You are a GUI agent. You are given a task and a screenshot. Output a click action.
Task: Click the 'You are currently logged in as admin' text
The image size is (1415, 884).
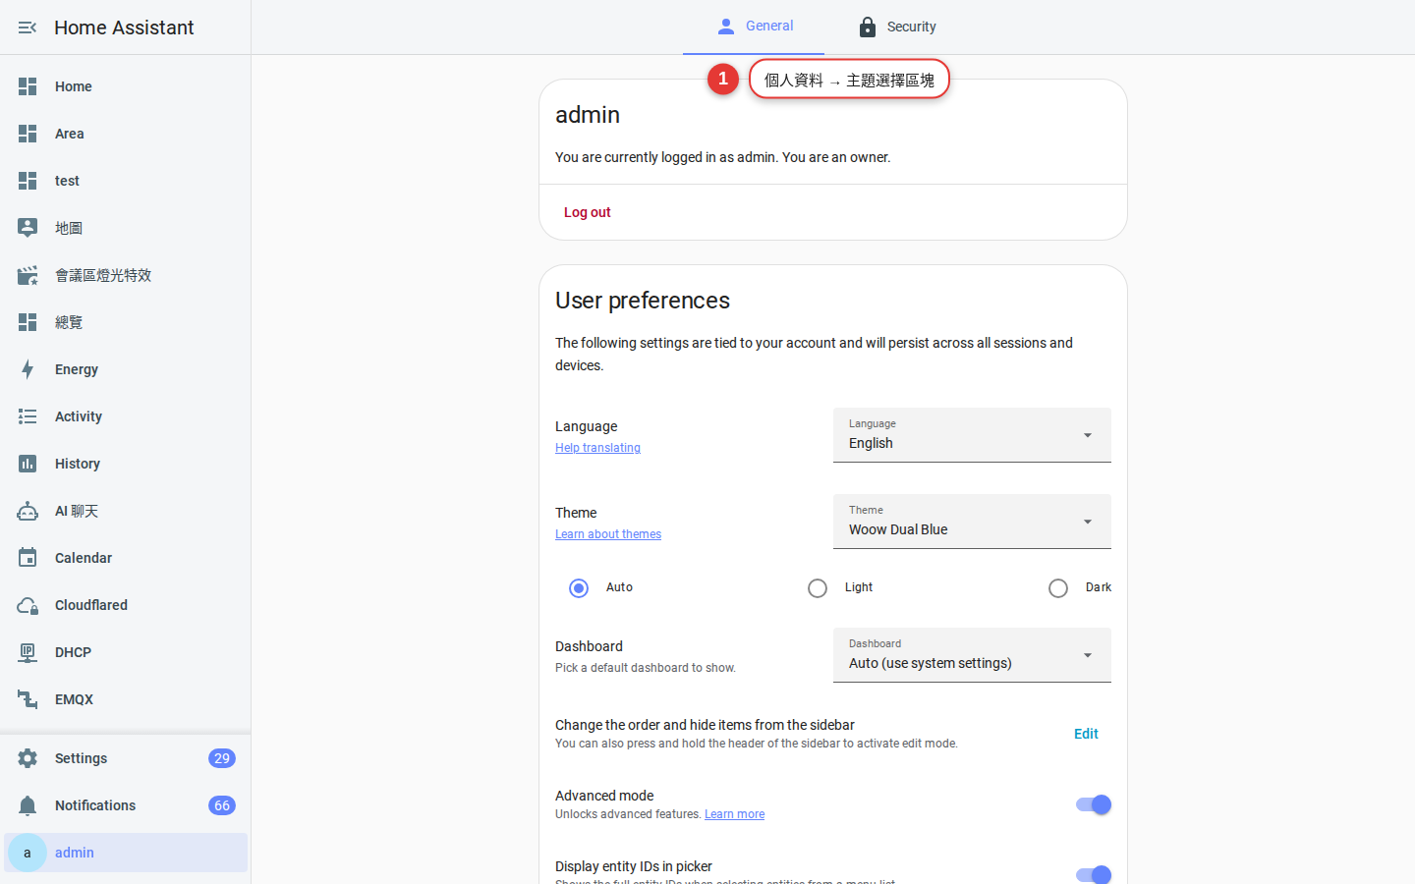pos(723,157)
